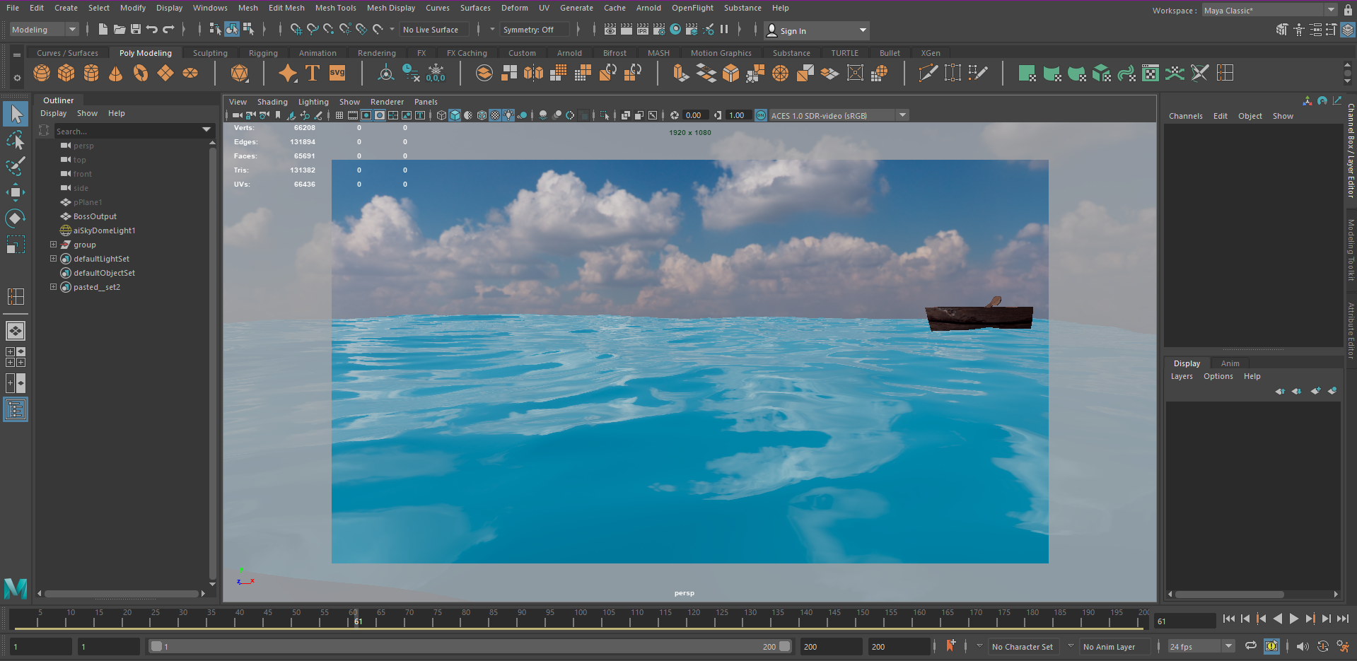Select the Scale tool in the toolbox
The height and width of the screenshot is (661, 1357).
pos(16,245)
